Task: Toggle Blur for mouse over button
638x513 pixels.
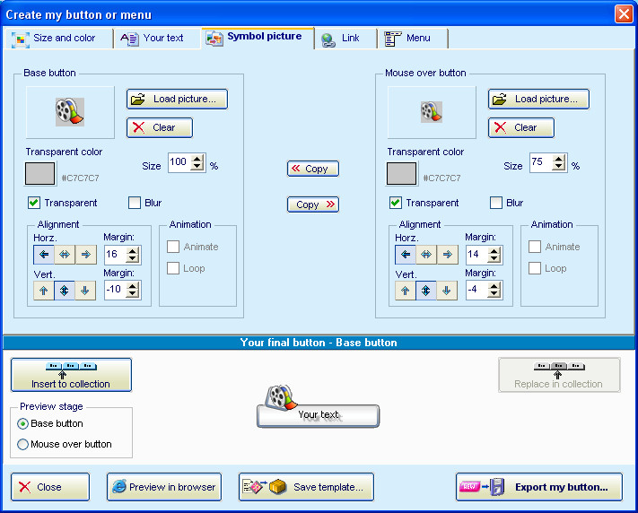Action: pos(496,203)
